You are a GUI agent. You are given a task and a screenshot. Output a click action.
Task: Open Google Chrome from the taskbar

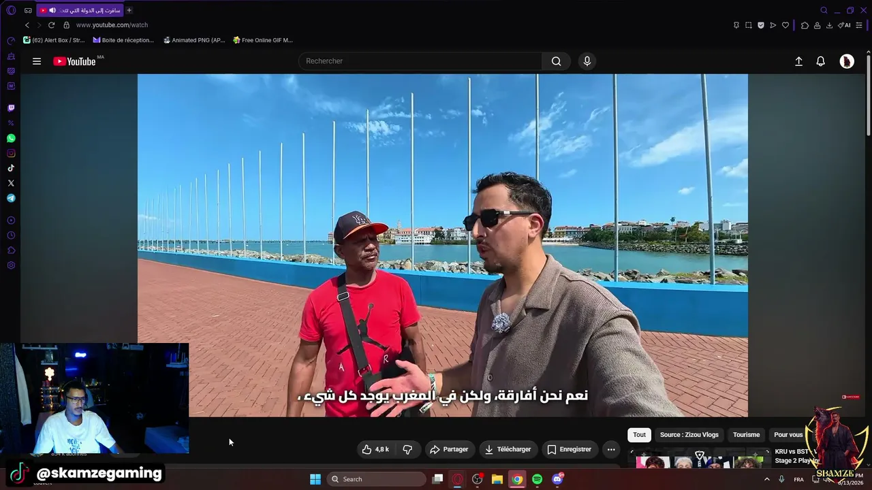(x=517, y=479)
